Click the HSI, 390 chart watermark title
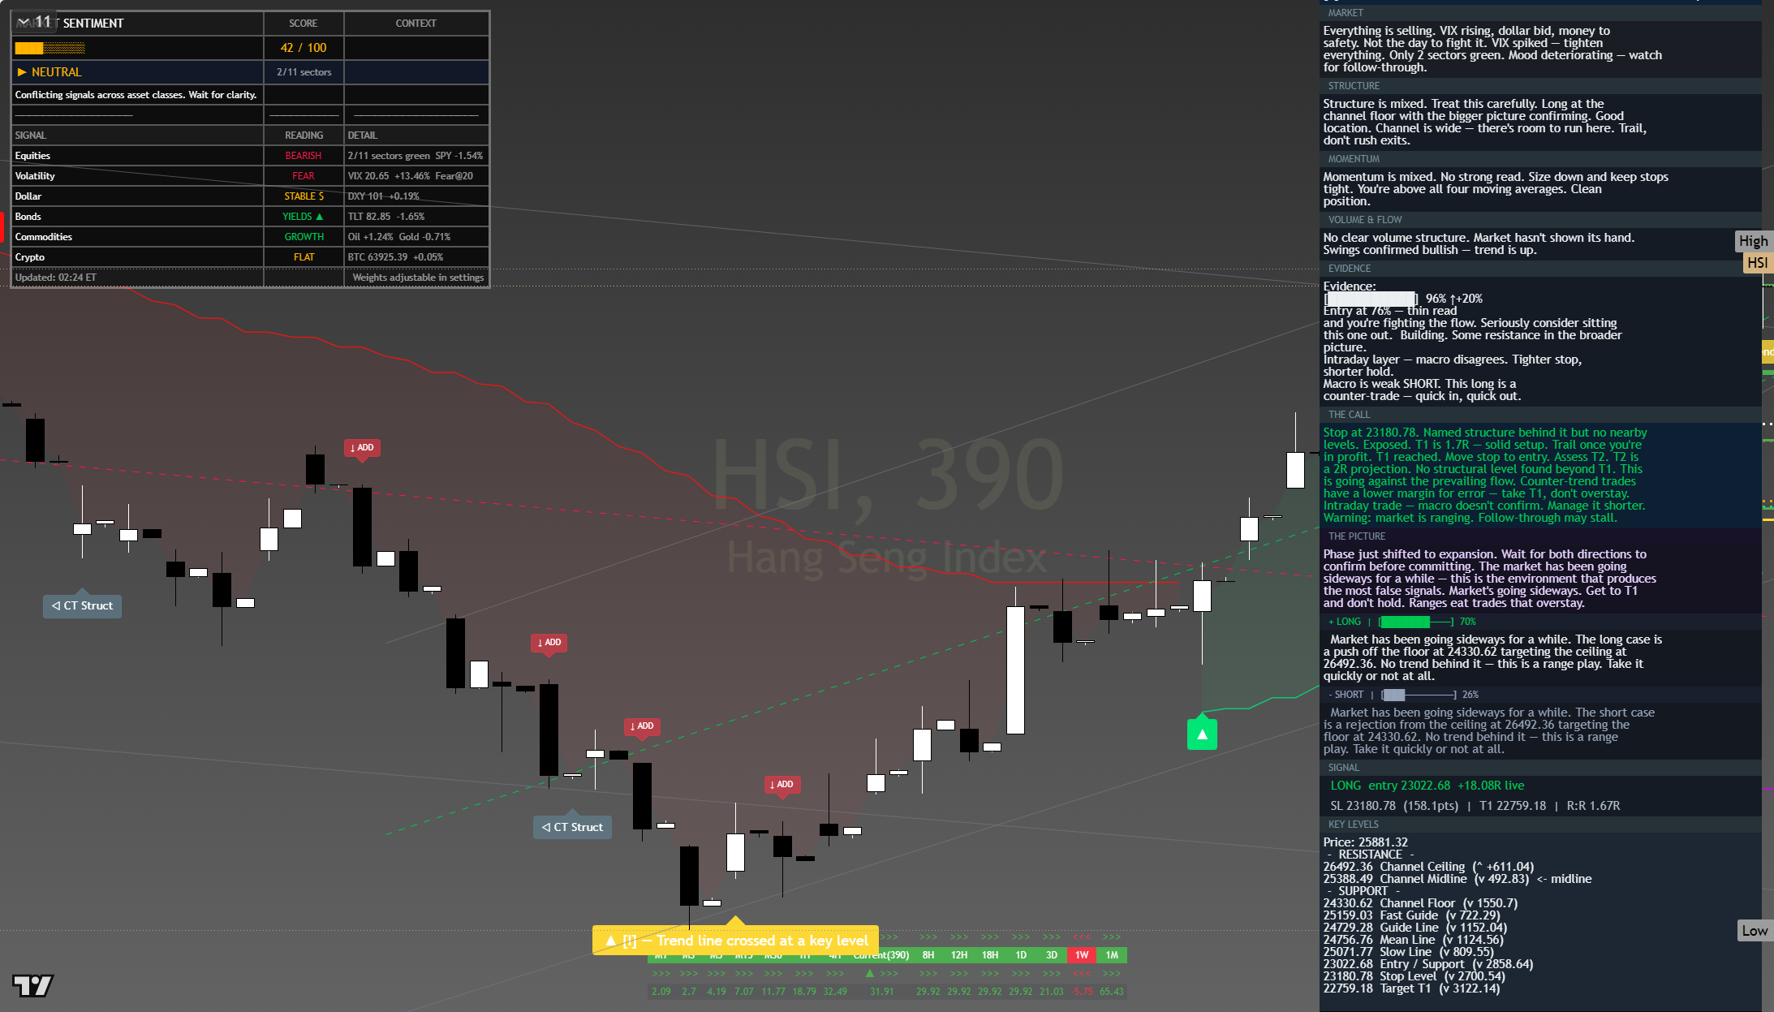 pos(888,475)
